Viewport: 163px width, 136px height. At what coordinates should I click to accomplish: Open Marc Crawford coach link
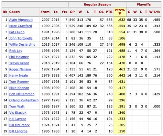point(21,26)
